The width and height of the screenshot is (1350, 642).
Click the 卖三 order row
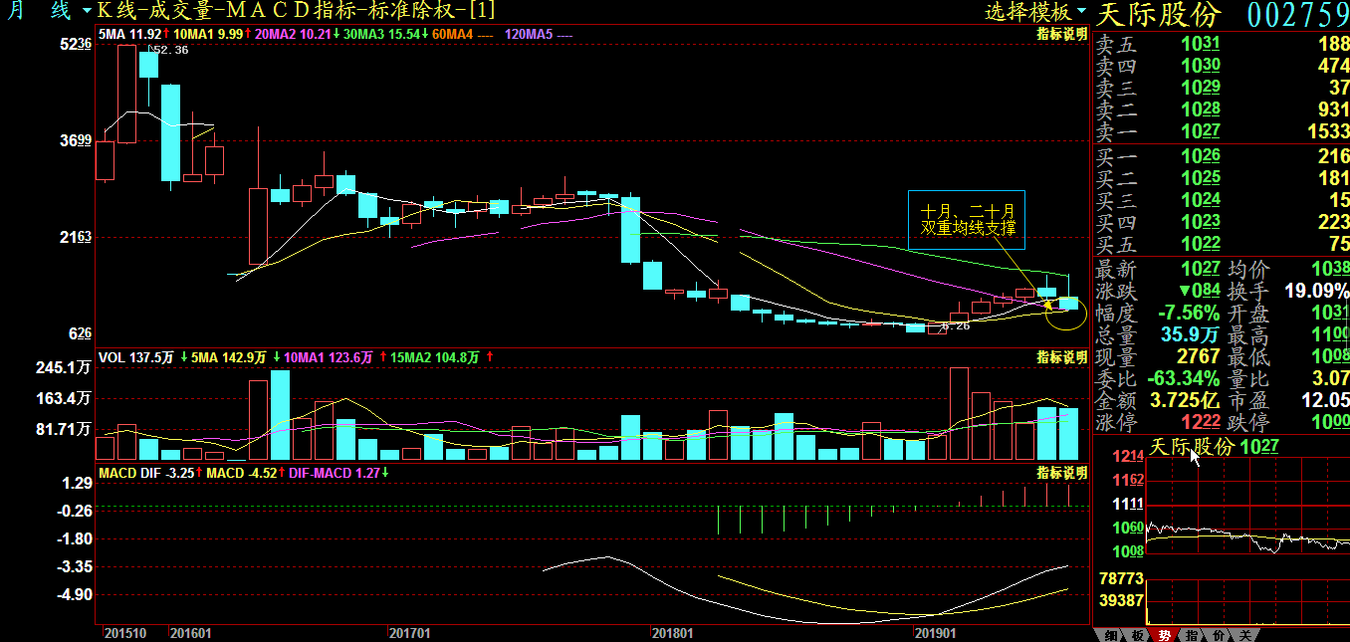tap(1223, 88)
